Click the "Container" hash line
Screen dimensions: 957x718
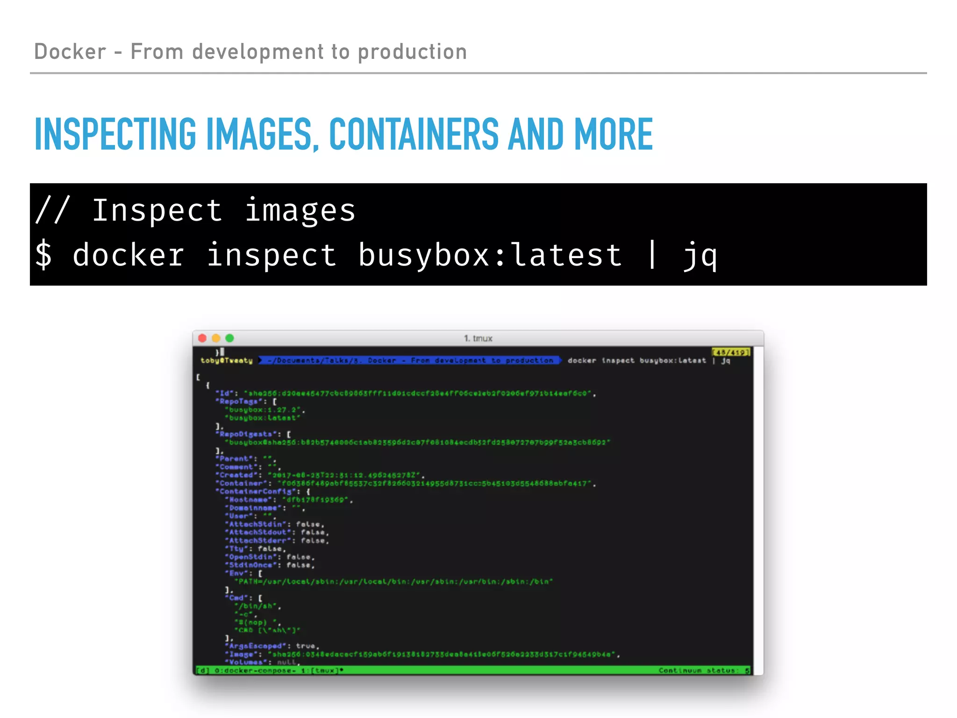tap(406, 483)
